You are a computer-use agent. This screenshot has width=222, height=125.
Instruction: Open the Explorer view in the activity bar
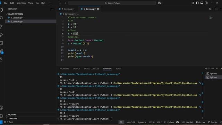pyautogui.click(x=1, y=10)
